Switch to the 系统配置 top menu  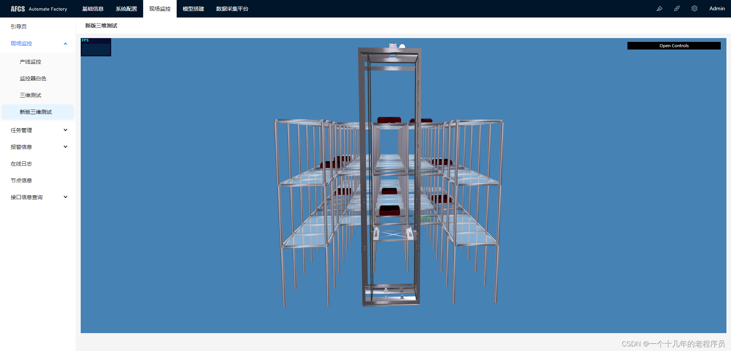point(126,9)
